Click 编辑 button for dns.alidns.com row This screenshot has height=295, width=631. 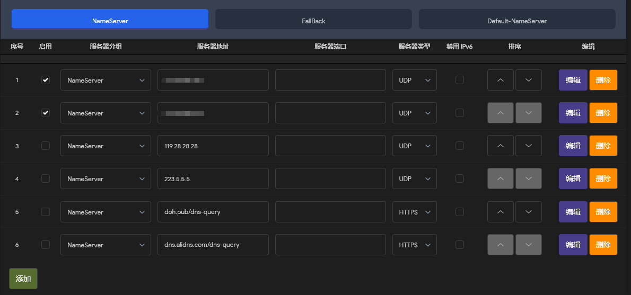pos(573,245)
